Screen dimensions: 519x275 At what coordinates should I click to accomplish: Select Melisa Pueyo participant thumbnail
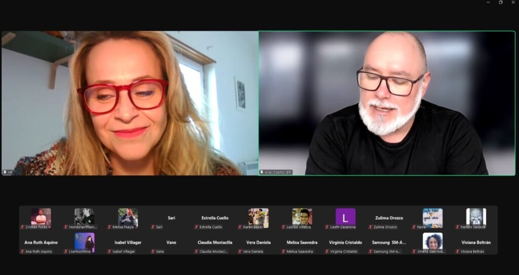click(128, 217)
